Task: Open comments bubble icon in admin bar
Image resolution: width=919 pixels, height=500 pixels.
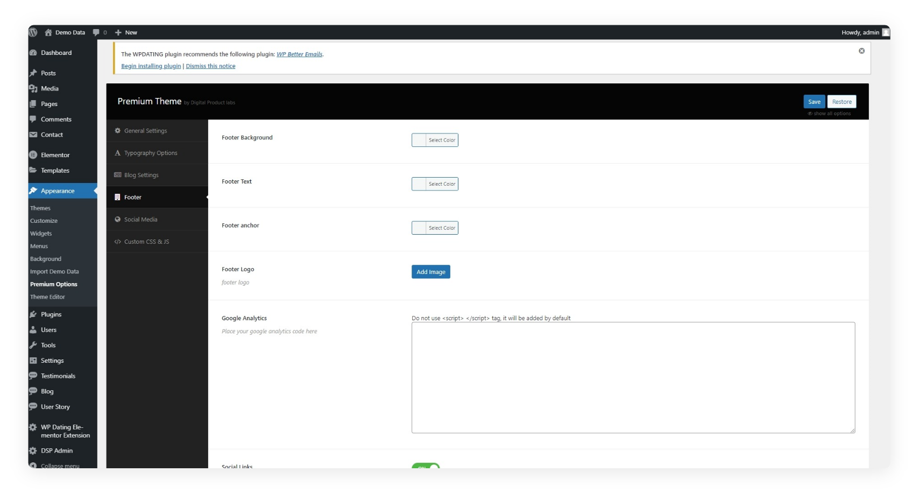Action: point(96,32)
